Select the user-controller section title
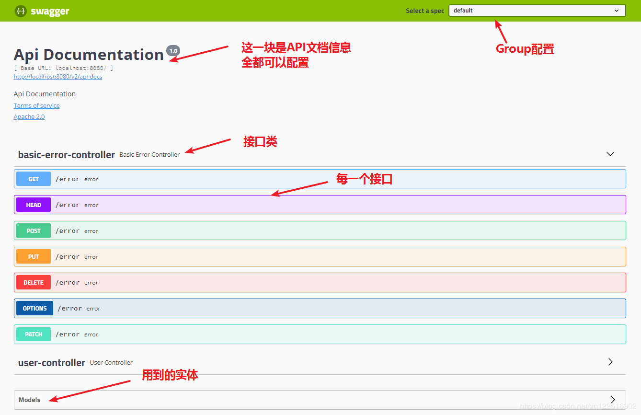This screenshot has width=641, height=415. [x=52, y=363]
